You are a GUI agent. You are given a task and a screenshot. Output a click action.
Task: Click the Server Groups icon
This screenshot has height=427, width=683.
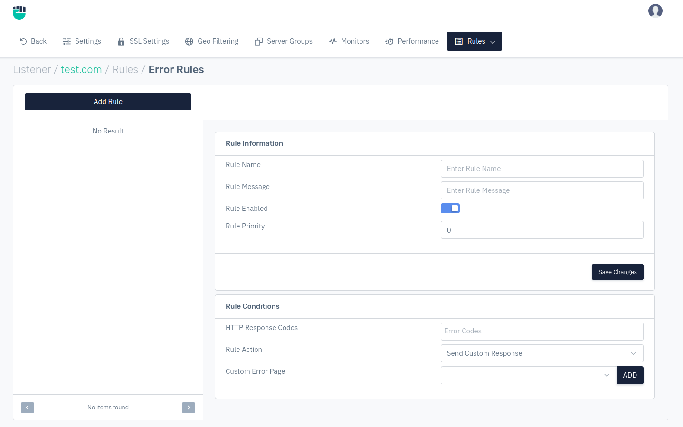click(258, 41)
